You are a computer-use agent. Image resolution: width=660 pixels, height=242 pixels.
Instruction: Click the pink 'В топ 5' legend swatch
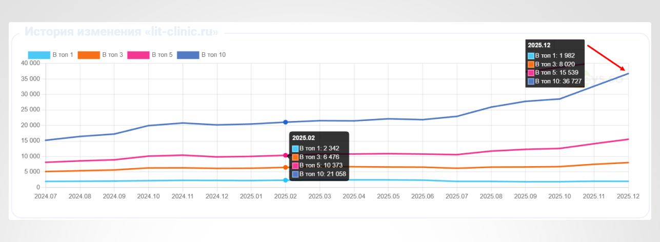(138, 55)
